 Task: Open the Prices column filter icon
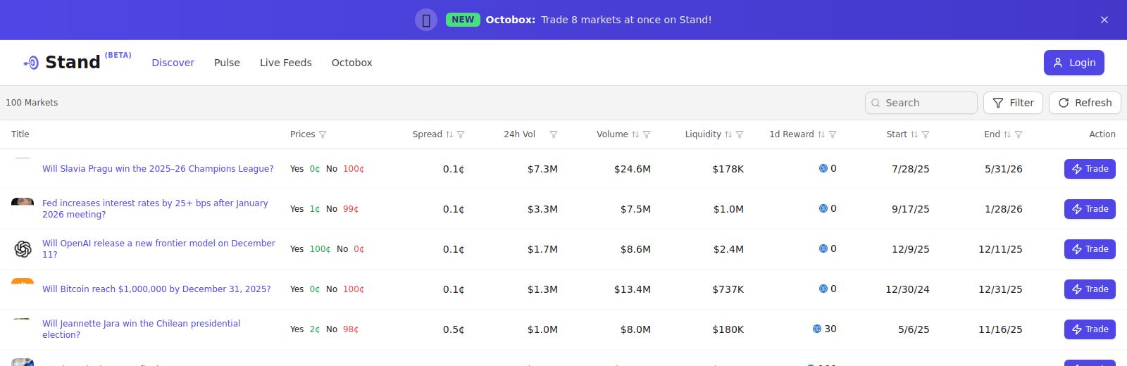323,134
